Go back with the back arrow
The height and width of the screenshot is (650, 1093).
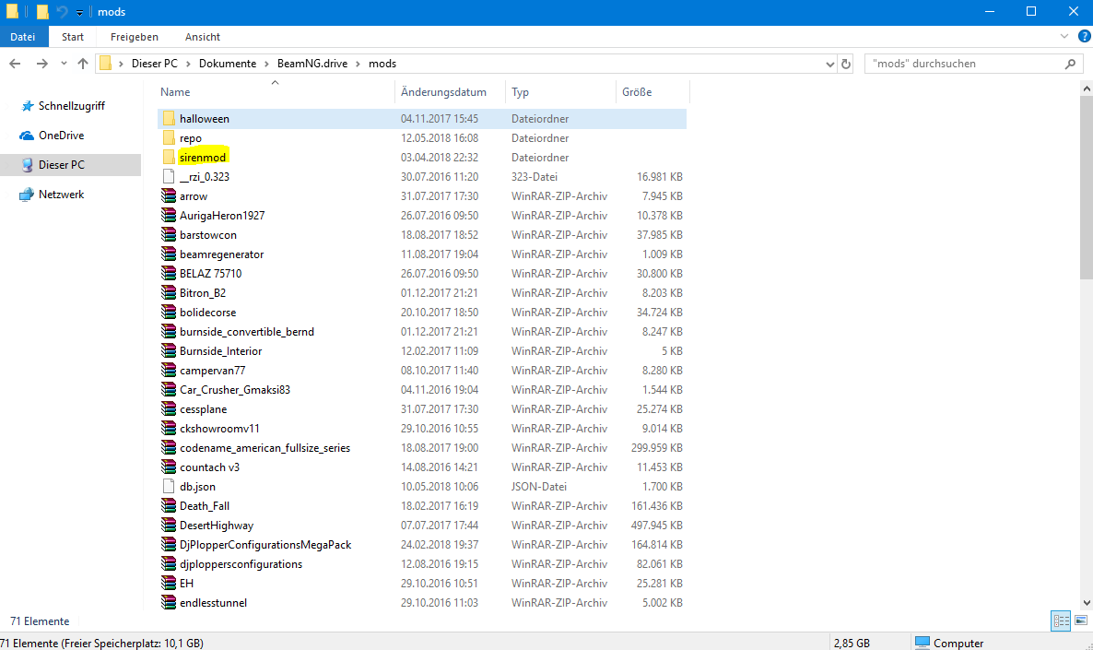coord(15,64)
